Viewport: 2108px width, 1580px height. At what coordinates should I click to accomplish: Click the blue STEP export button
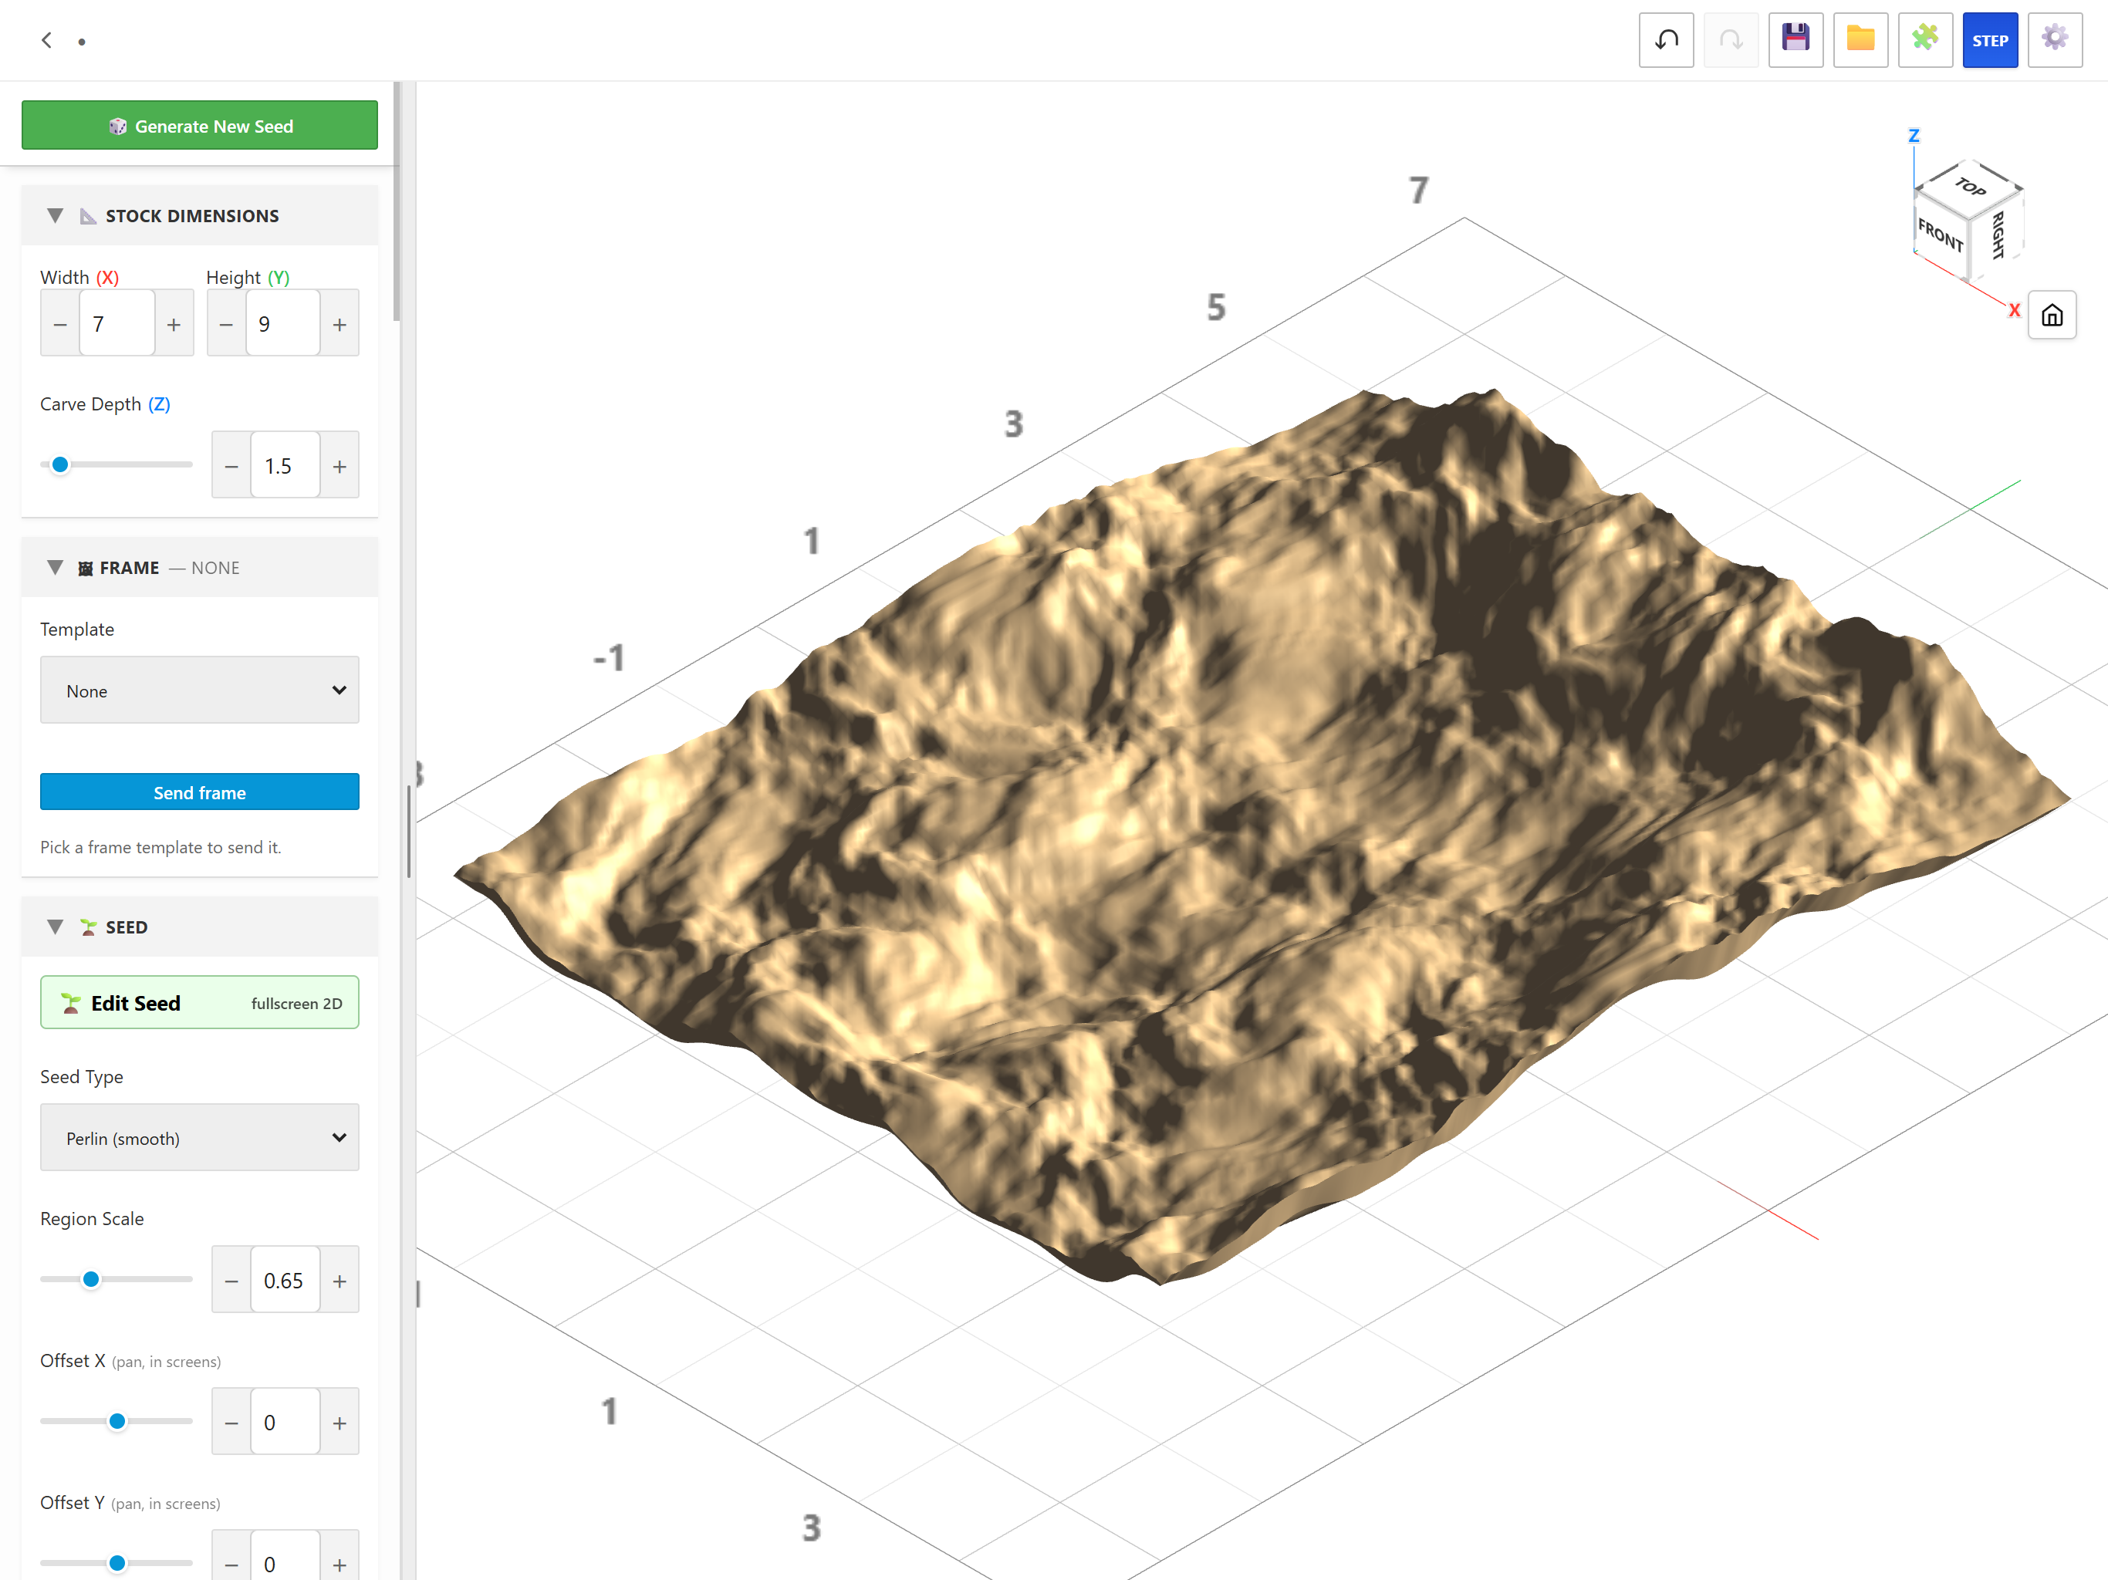click(x=1990, y=40)
